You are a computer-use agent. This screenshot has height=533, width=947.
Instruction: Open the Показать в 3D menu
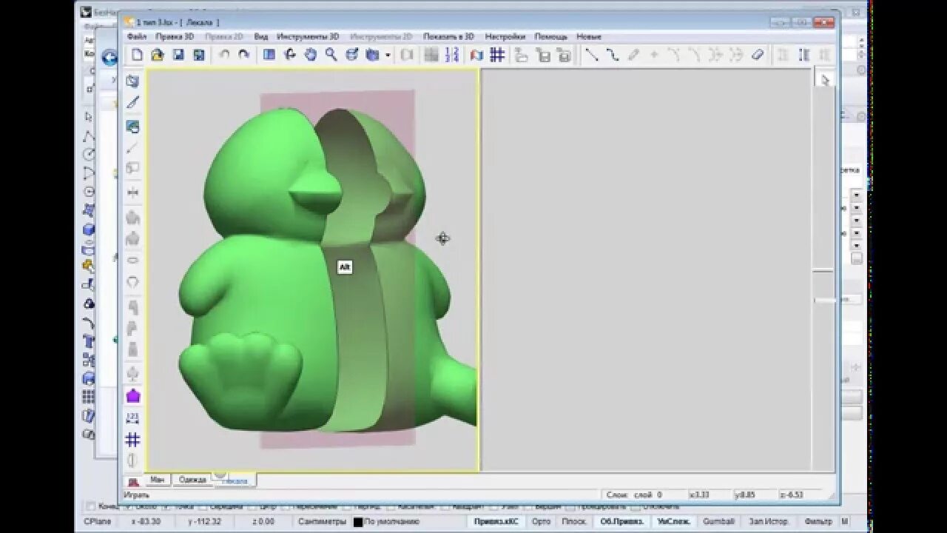[x=448, y=36]
